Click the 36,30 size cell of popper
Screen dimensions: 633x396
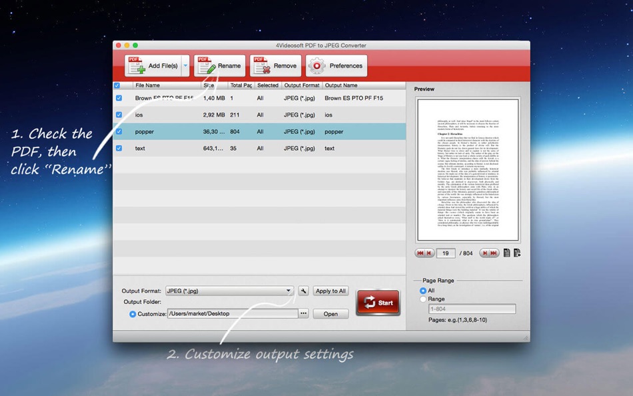214,132
